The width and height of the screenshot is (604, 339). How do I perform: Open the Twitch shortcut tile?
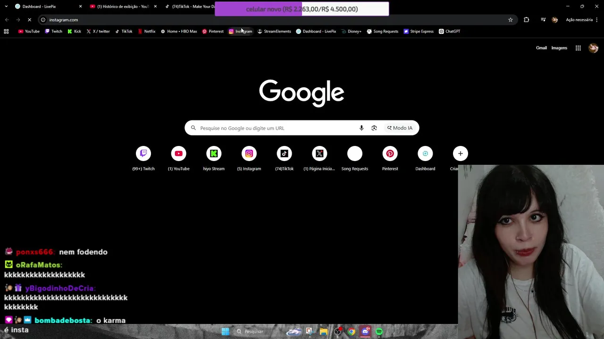pos(143,159)
